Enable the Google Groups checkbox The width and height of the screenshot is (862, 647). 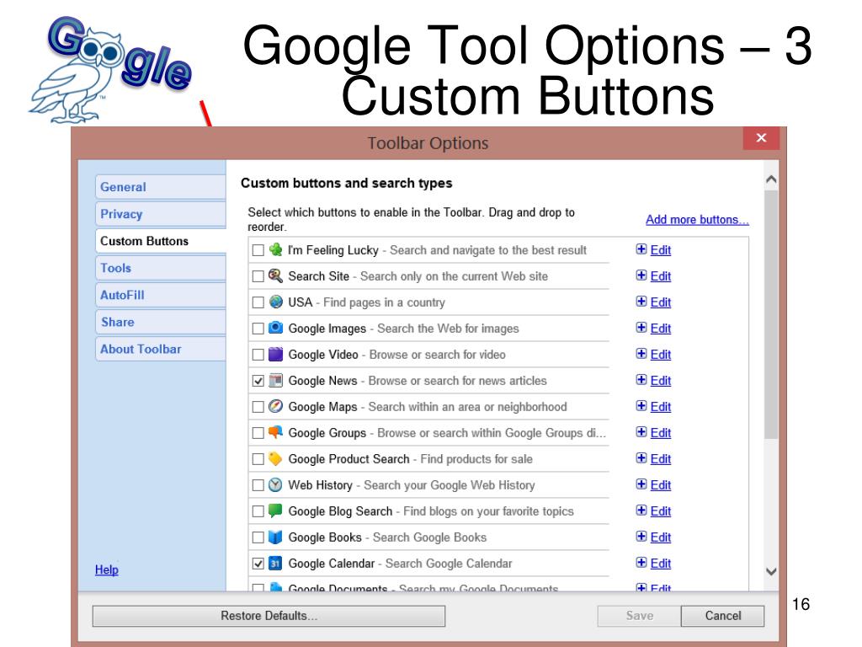point(258,433)
